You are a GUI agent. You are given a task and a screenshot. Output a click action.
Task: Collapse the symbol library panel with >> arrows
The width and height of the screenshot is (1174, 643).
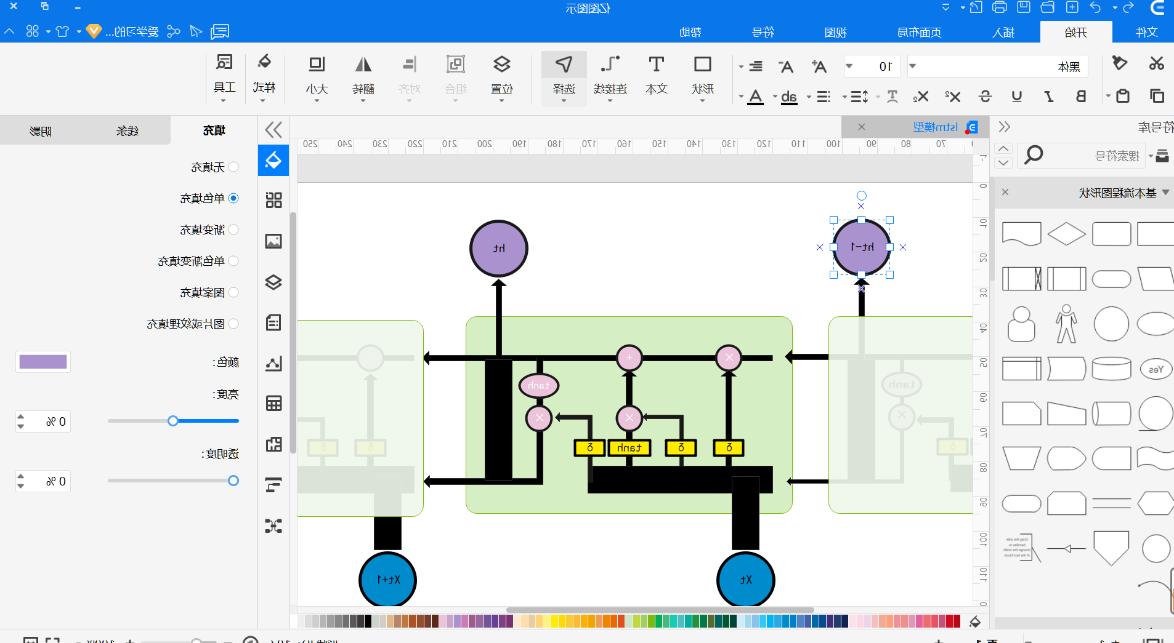coord(1005,127)
